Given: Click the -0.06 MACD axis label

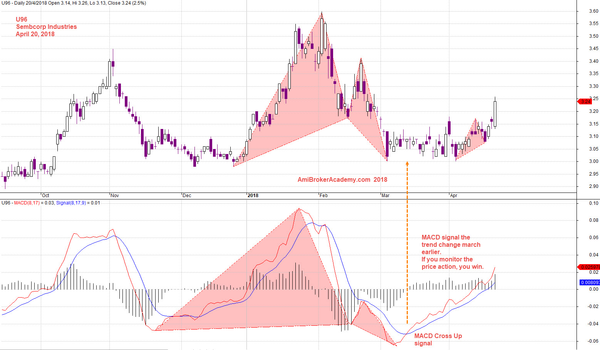Looking at the screenshot, I should (x=593, y=341).
